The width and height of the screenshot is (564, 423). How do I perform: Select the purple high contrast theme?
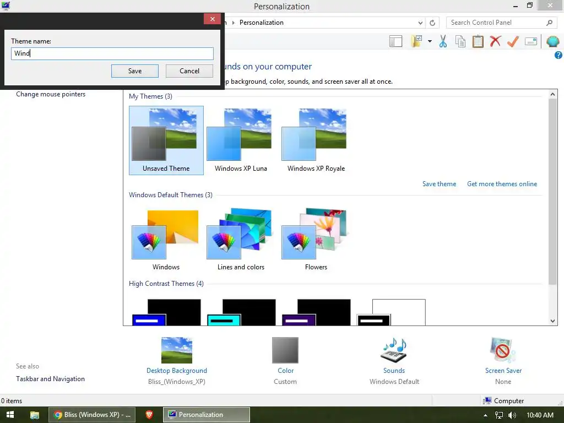coord(316,312)
